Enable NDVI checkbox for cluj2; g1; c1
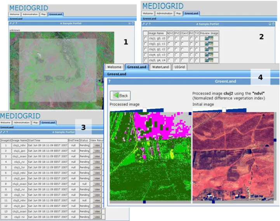 point(169,44)
